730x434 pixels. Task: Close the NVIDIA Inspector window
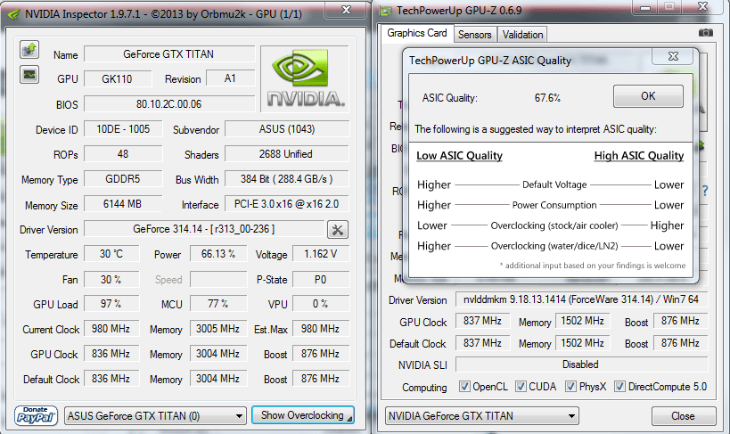tap(346, 10)
